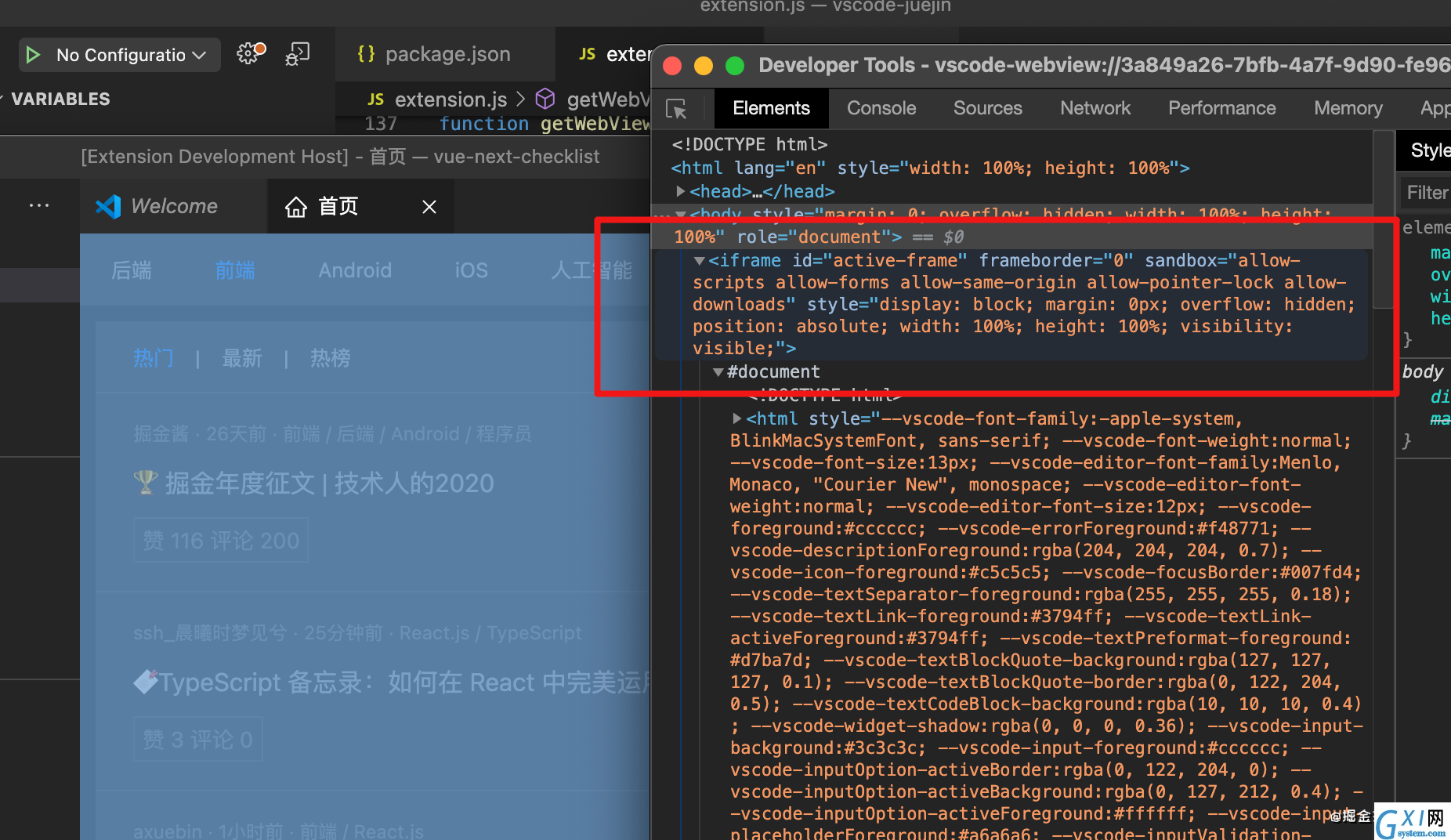Click 赞 3 评论 0 button
The height and width of the screenshot is (840, 1451).
(x=197, y=739)
